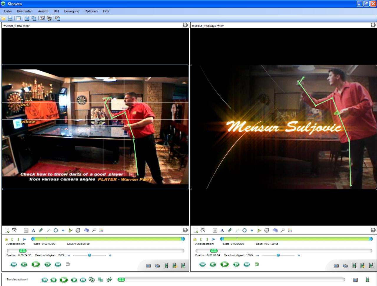This screenshot has width=377, height=286.
Task: Step to next frame in right player
Action: click(237, 264)
